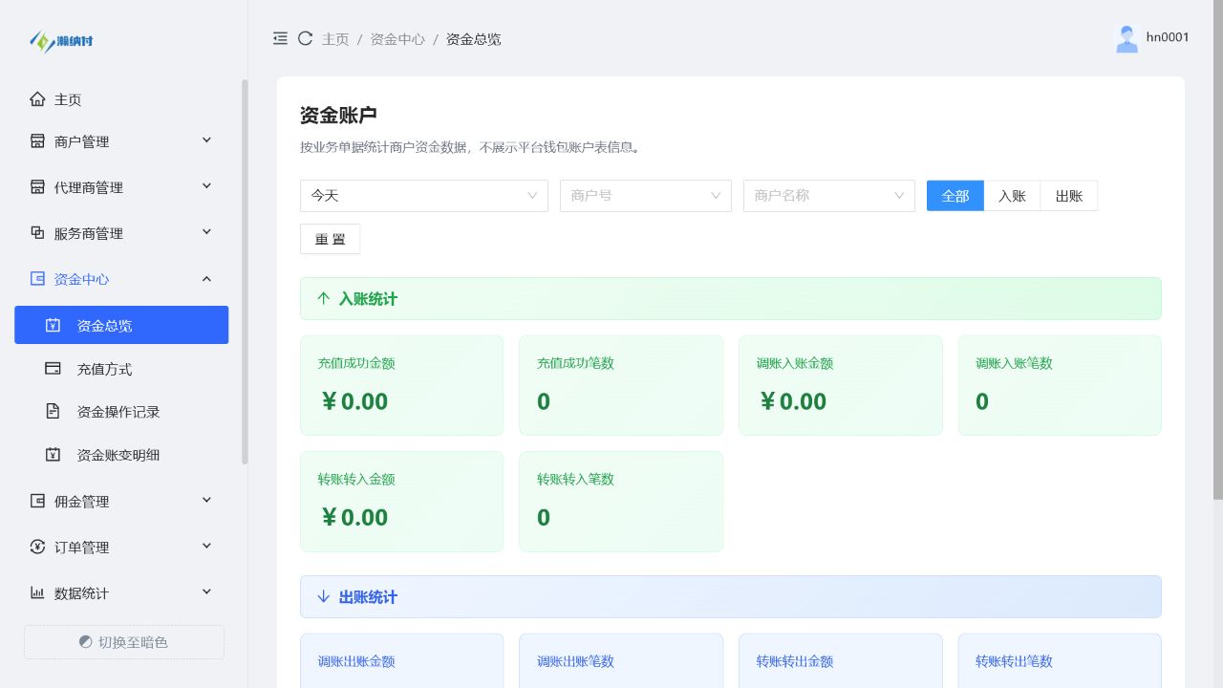The image size is (1223, 688).
Task: Expand the 订单管理 menu chevron
Action: (x=206, y=546)
